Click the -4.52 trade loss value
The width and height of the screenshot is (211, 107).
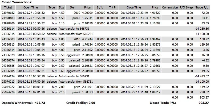point(205,60)
